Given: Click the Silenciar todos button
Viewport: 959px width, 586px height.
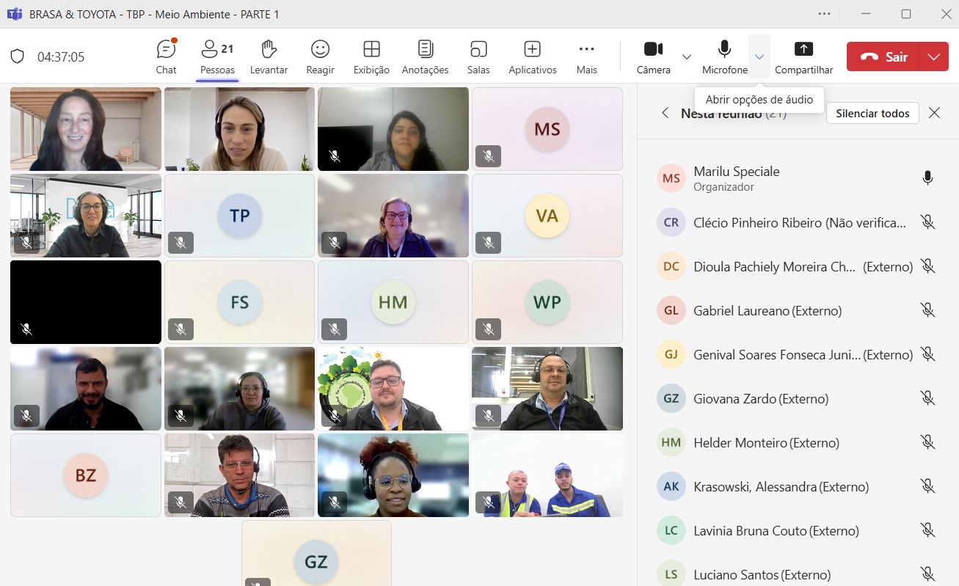Looking at the screenshot, I should (x=872, y=113).
